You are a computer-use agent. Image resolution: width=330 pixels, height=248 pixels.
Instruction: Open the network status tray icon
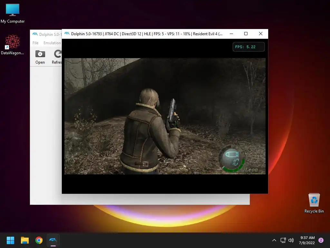point(283,240)
